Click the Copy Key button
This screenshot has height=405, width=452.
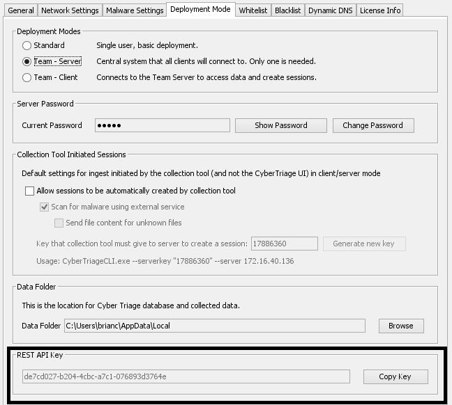point(395,376)
